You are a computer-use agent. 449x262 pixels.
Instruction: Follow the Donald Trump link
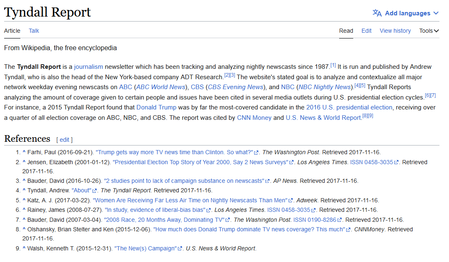pos(156,107)
